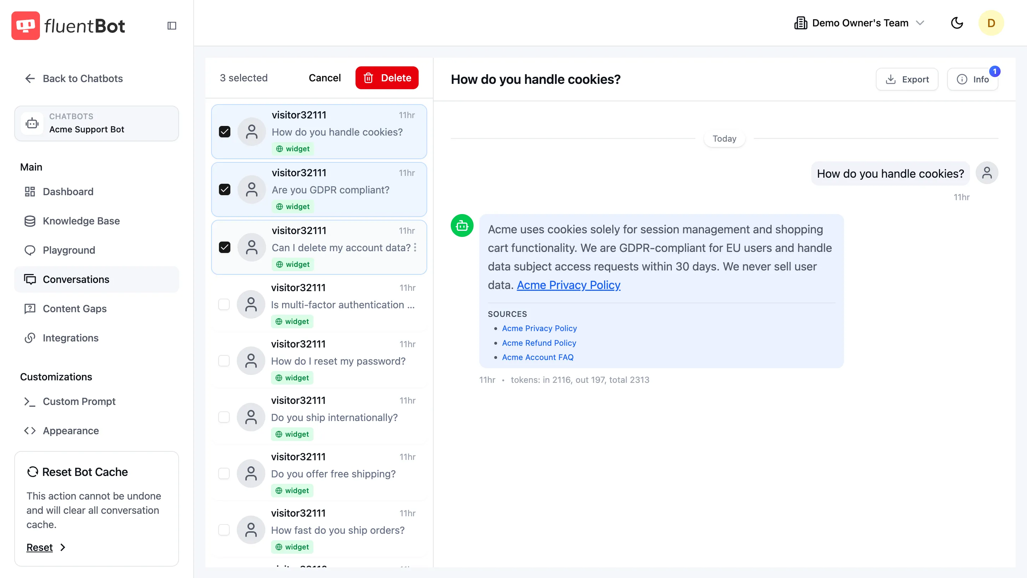Image resolution: width=1027 pixels, height=578 pixels.
Task: Cancel the conversation selection
Action: pyautogui.click(x=325, y=78)
